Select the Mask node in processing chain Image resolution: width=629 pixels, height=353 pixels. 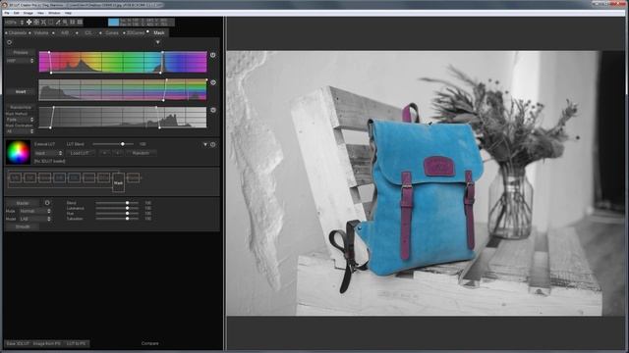click(x=118, y=182)
